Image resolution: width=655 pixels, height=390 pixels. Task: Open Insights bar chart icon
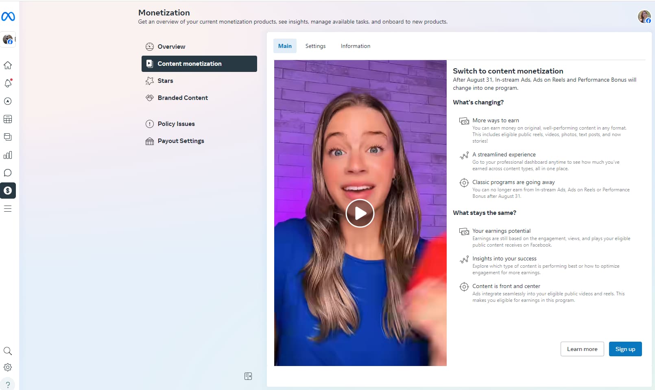click(8, 155)
